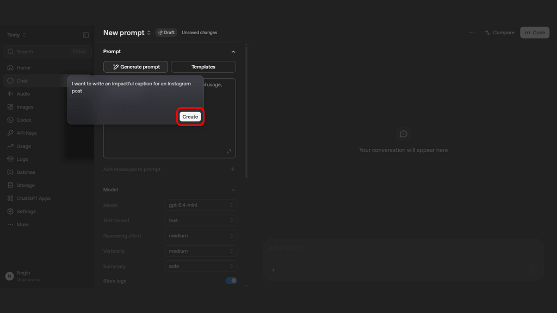557x313 pixels.
Task: Click the Create button
Action: point(190,117)
